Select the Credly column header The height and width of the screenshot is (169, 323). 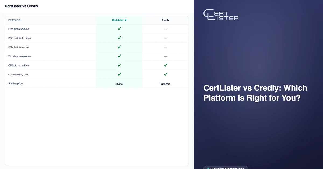click(x=166, y=20)
